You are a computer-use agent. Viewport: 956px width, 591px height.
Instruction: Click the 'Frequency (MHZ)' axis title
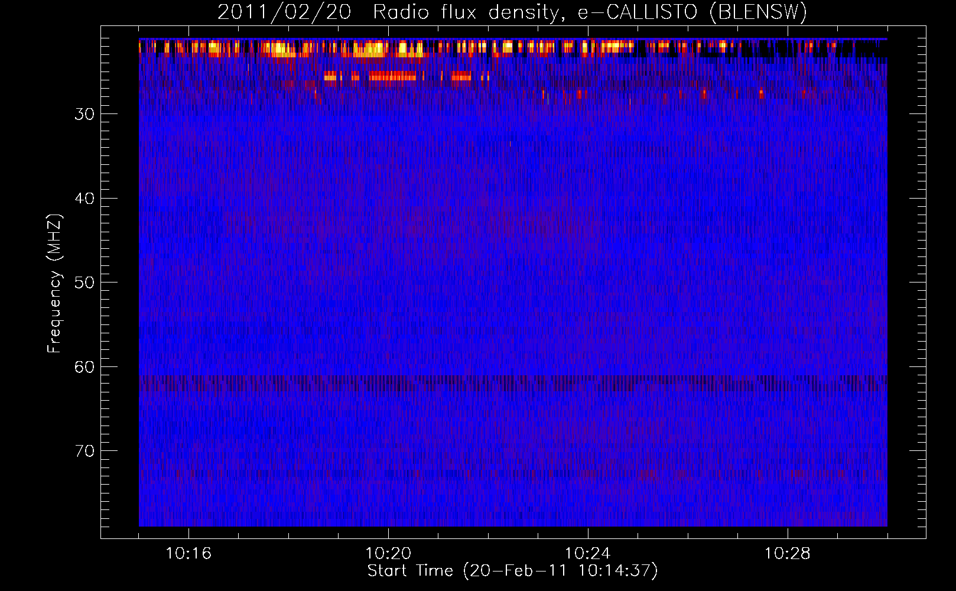tap(55, 284)
